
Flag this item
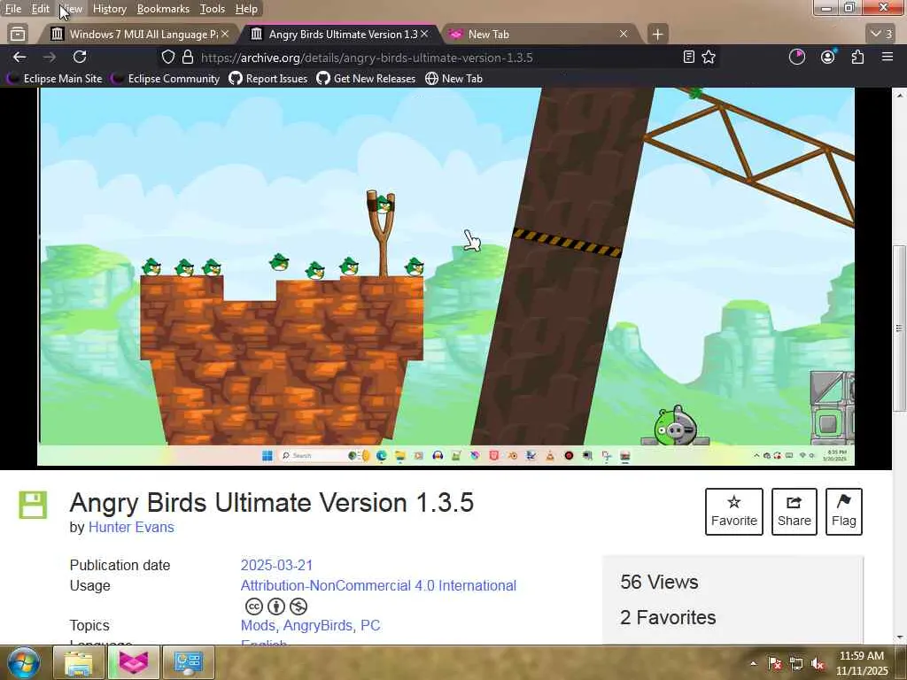tap(844, 512)
